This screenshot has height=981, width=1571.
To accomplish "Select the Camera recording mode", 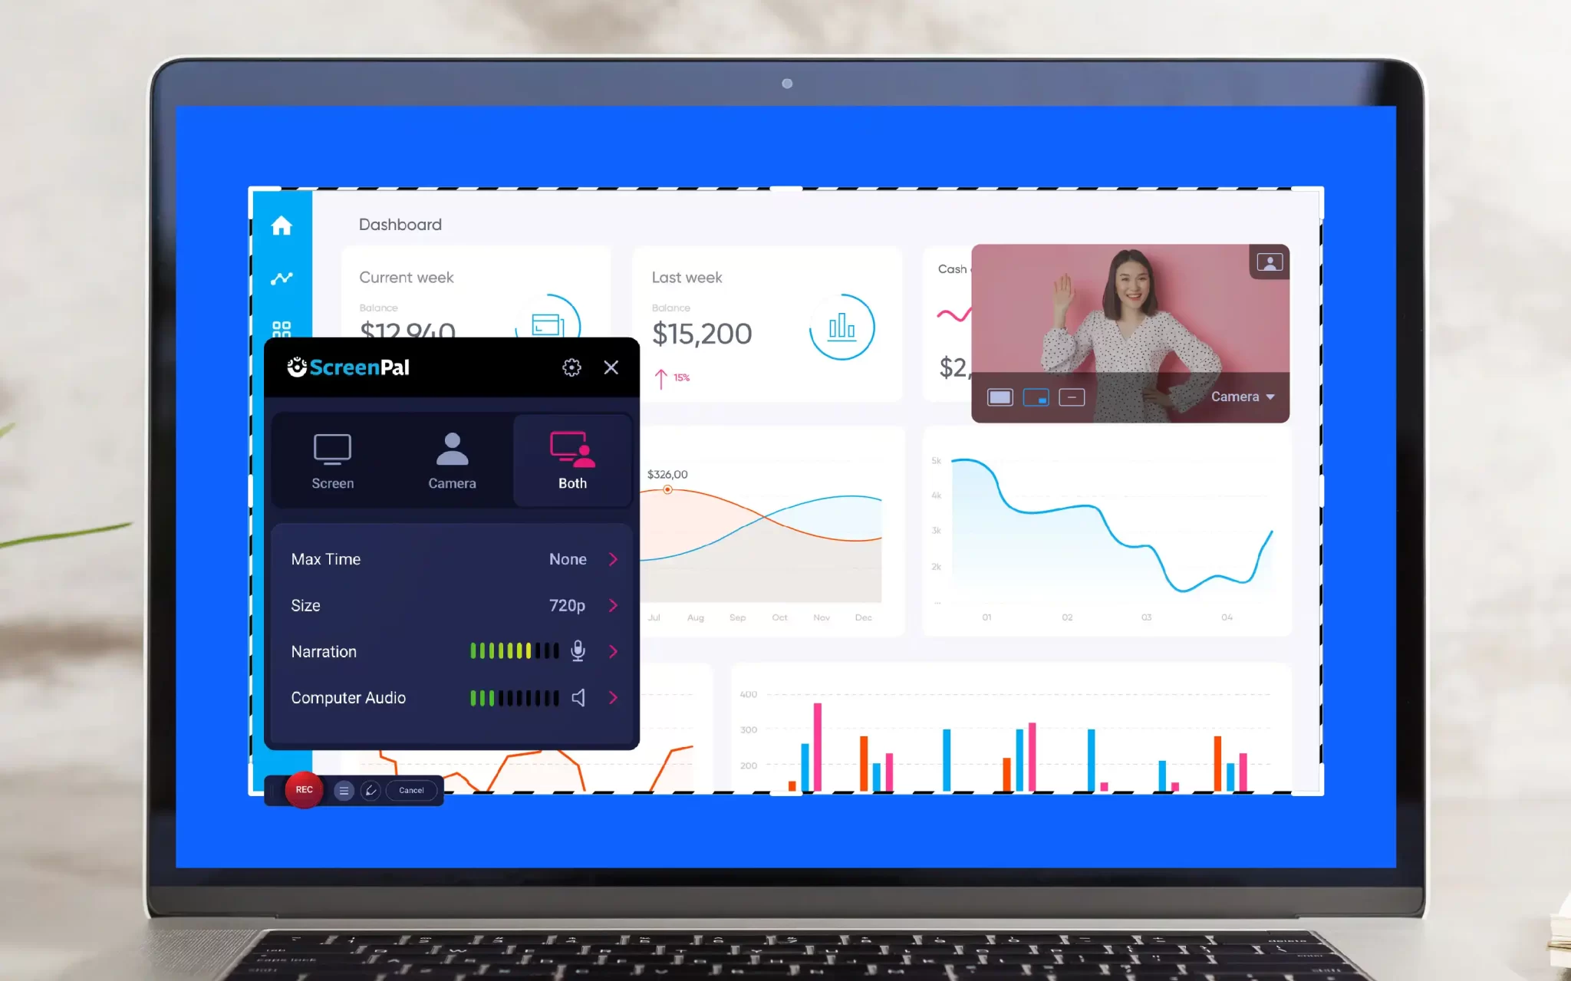I will (451, 461).
